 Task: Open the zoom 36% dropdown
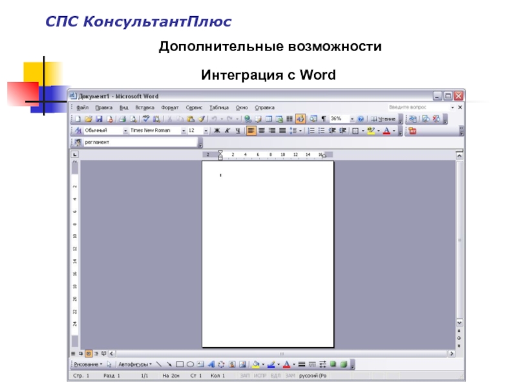coord(352,119)
